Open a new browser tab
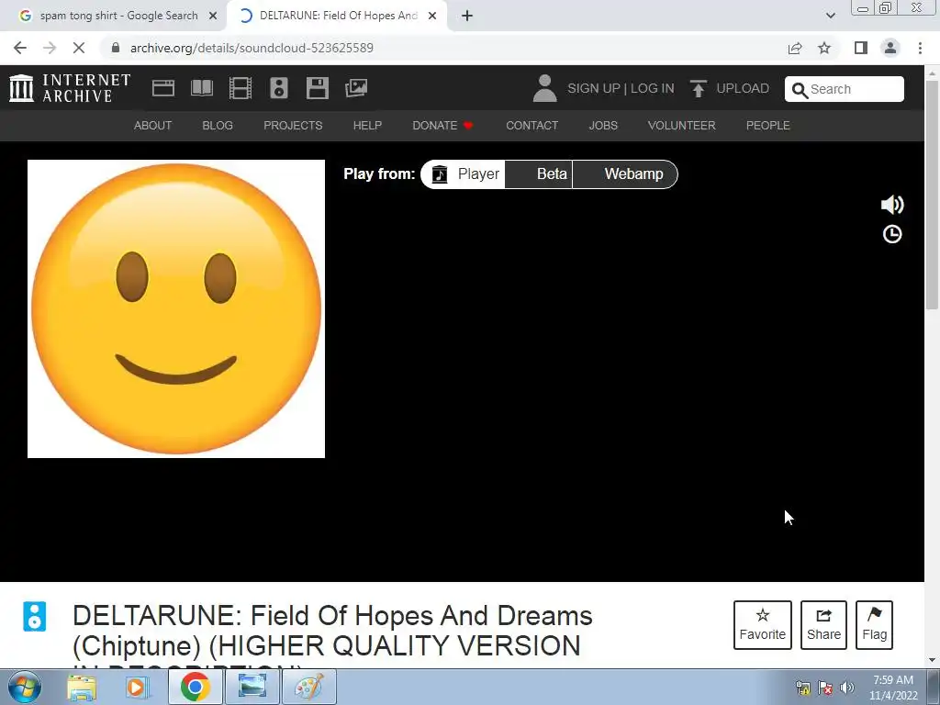 click(x=467, y=16)
